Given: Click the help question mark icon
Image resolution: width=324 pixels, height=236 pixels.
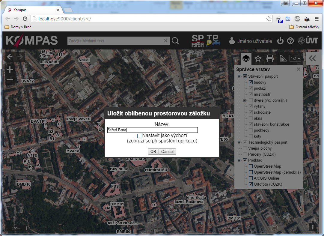Looking at the screenshot, I should click(290, 41).
